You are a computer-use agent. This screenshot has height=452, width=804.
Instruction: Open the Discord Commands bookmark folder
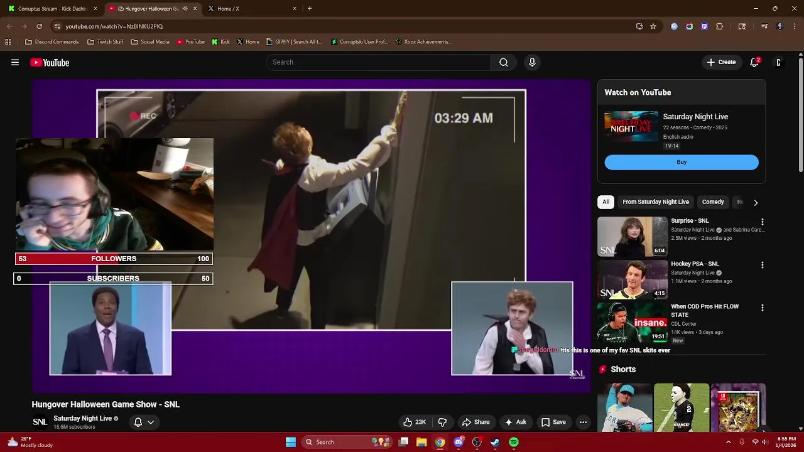52,42
